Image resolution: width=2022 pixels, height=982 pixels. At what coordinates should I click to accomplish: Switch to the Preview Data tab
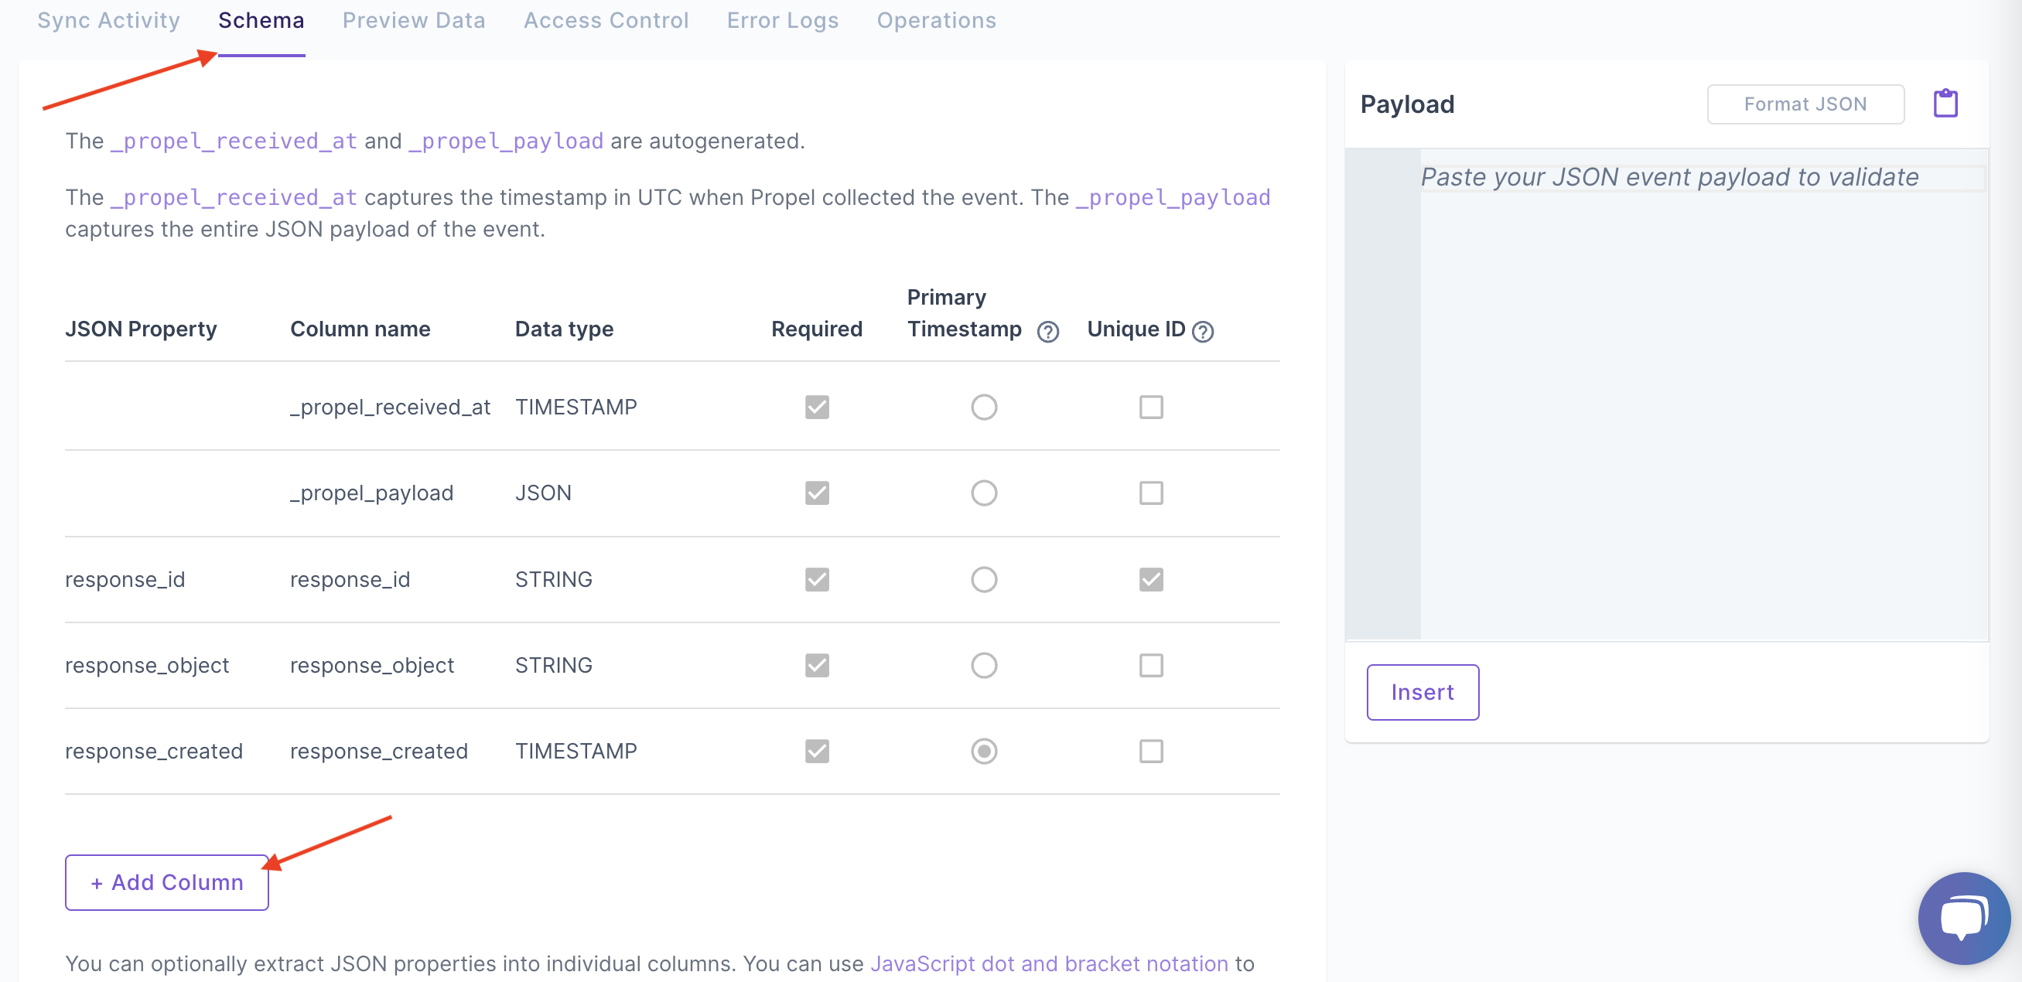pos(414,20)
